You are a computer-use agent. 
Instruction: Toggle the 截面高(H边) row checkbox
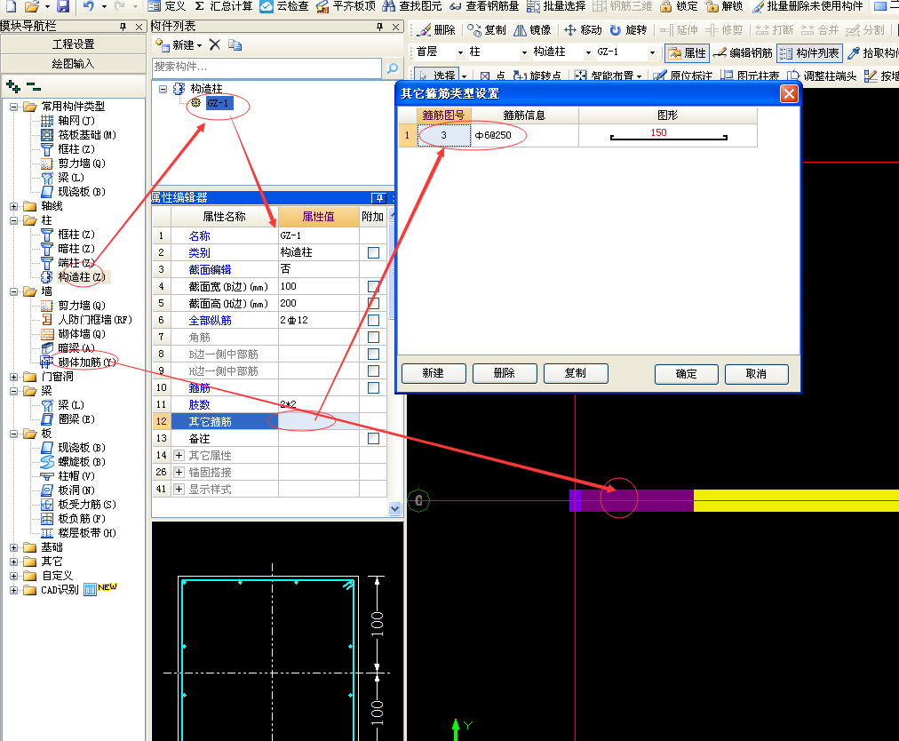coord(373,303)
